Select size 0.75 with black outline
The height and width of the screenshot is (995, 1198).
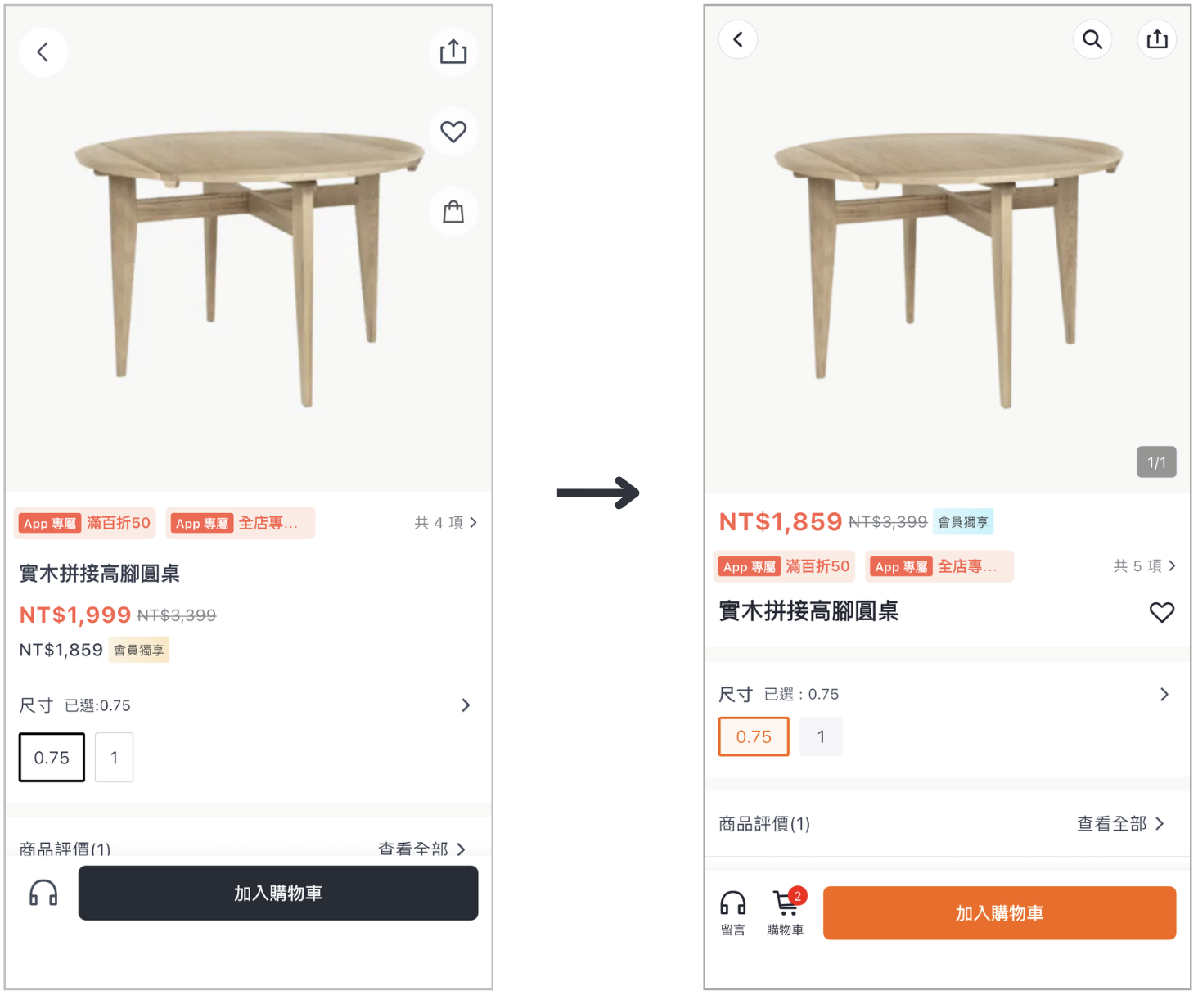[x=52, y=758]
